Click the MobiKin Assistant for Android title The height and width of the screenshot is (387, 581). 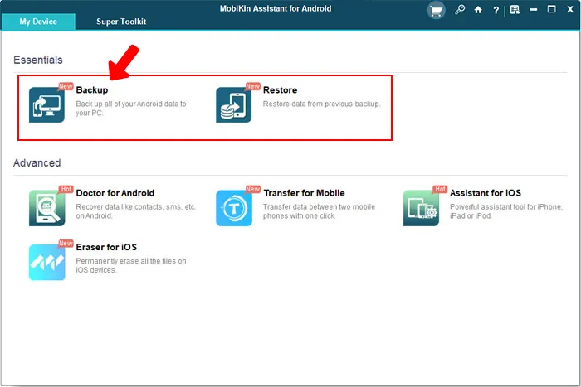[276, 8]
